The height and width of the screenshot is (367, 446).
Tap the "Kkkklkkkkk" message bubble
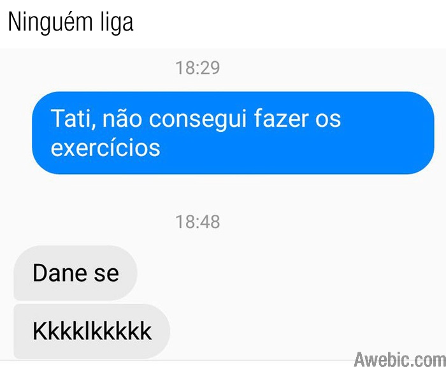click(92, 331)
